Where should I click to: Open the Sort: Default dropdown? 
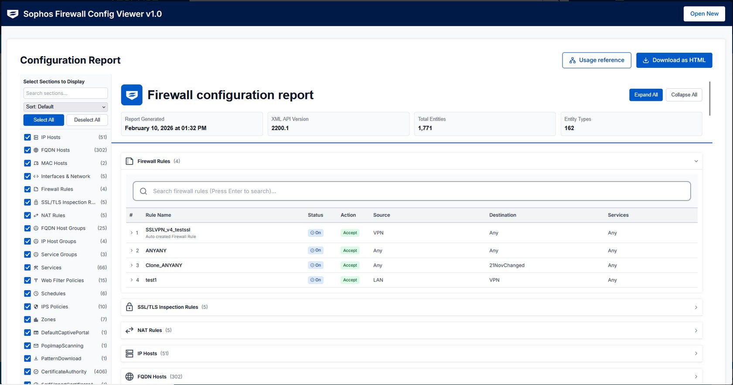pos(65,107)
